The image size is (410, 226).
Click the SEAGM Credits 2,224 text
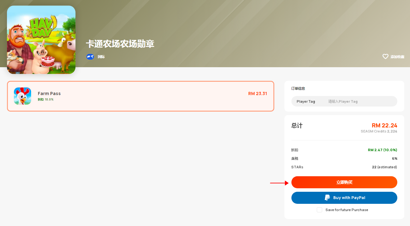tap(379, 131)
